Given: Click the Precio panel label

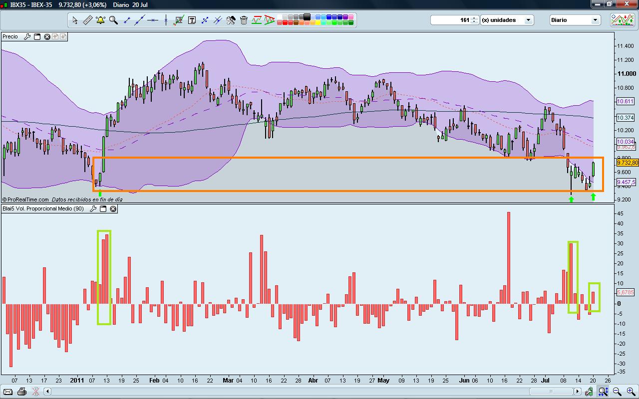Looking at the screenshot, I should point(10,36).
